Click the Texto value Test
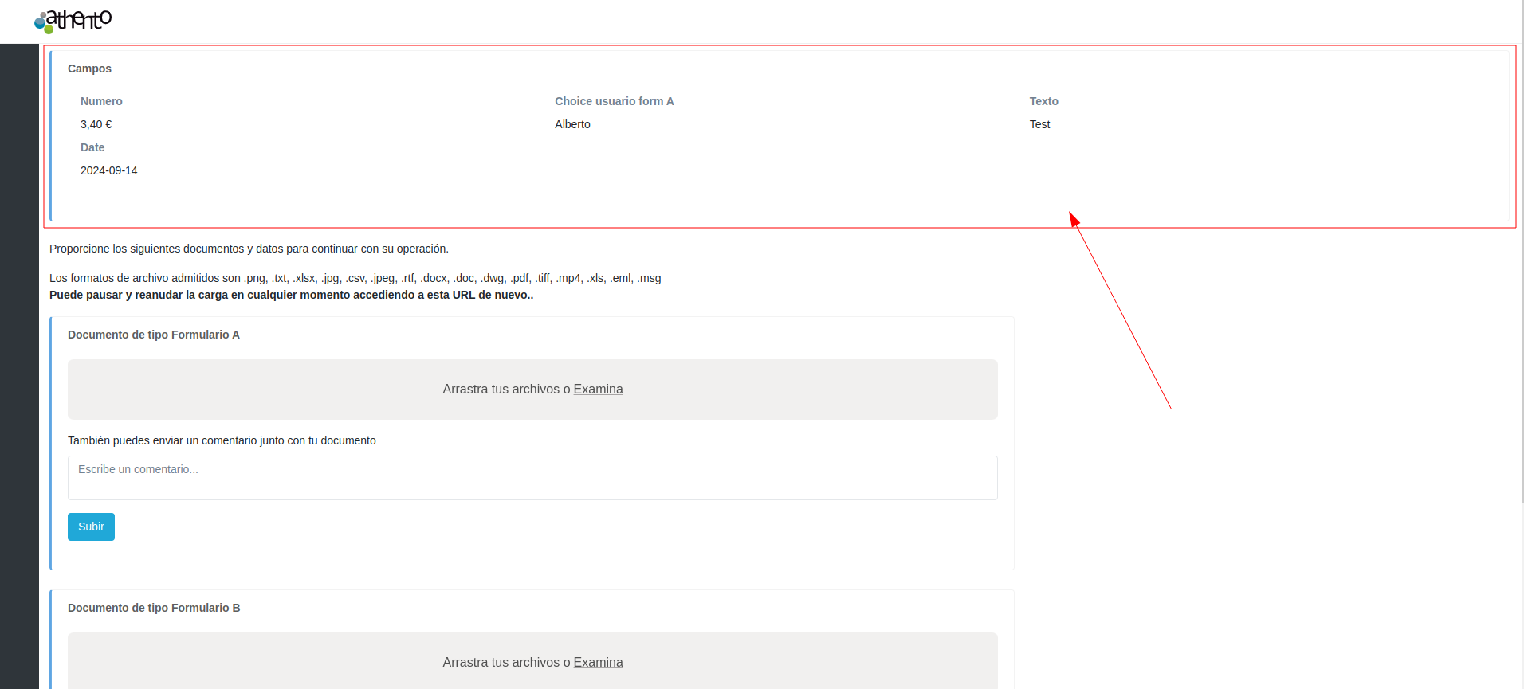The image size is (1524, 689). [1039, 125]
